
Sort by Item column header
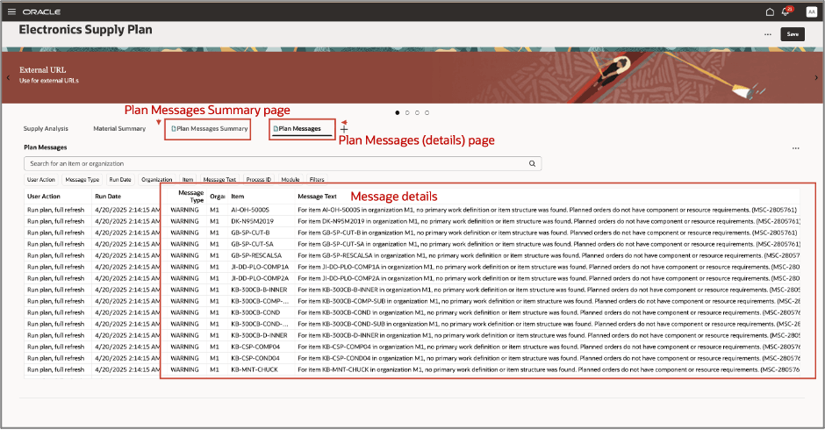click(237, 197)
